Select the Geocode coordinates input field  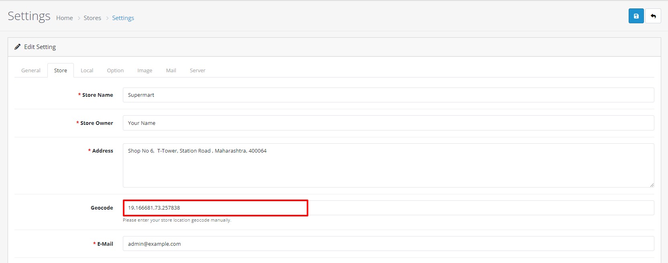point(388,208)
